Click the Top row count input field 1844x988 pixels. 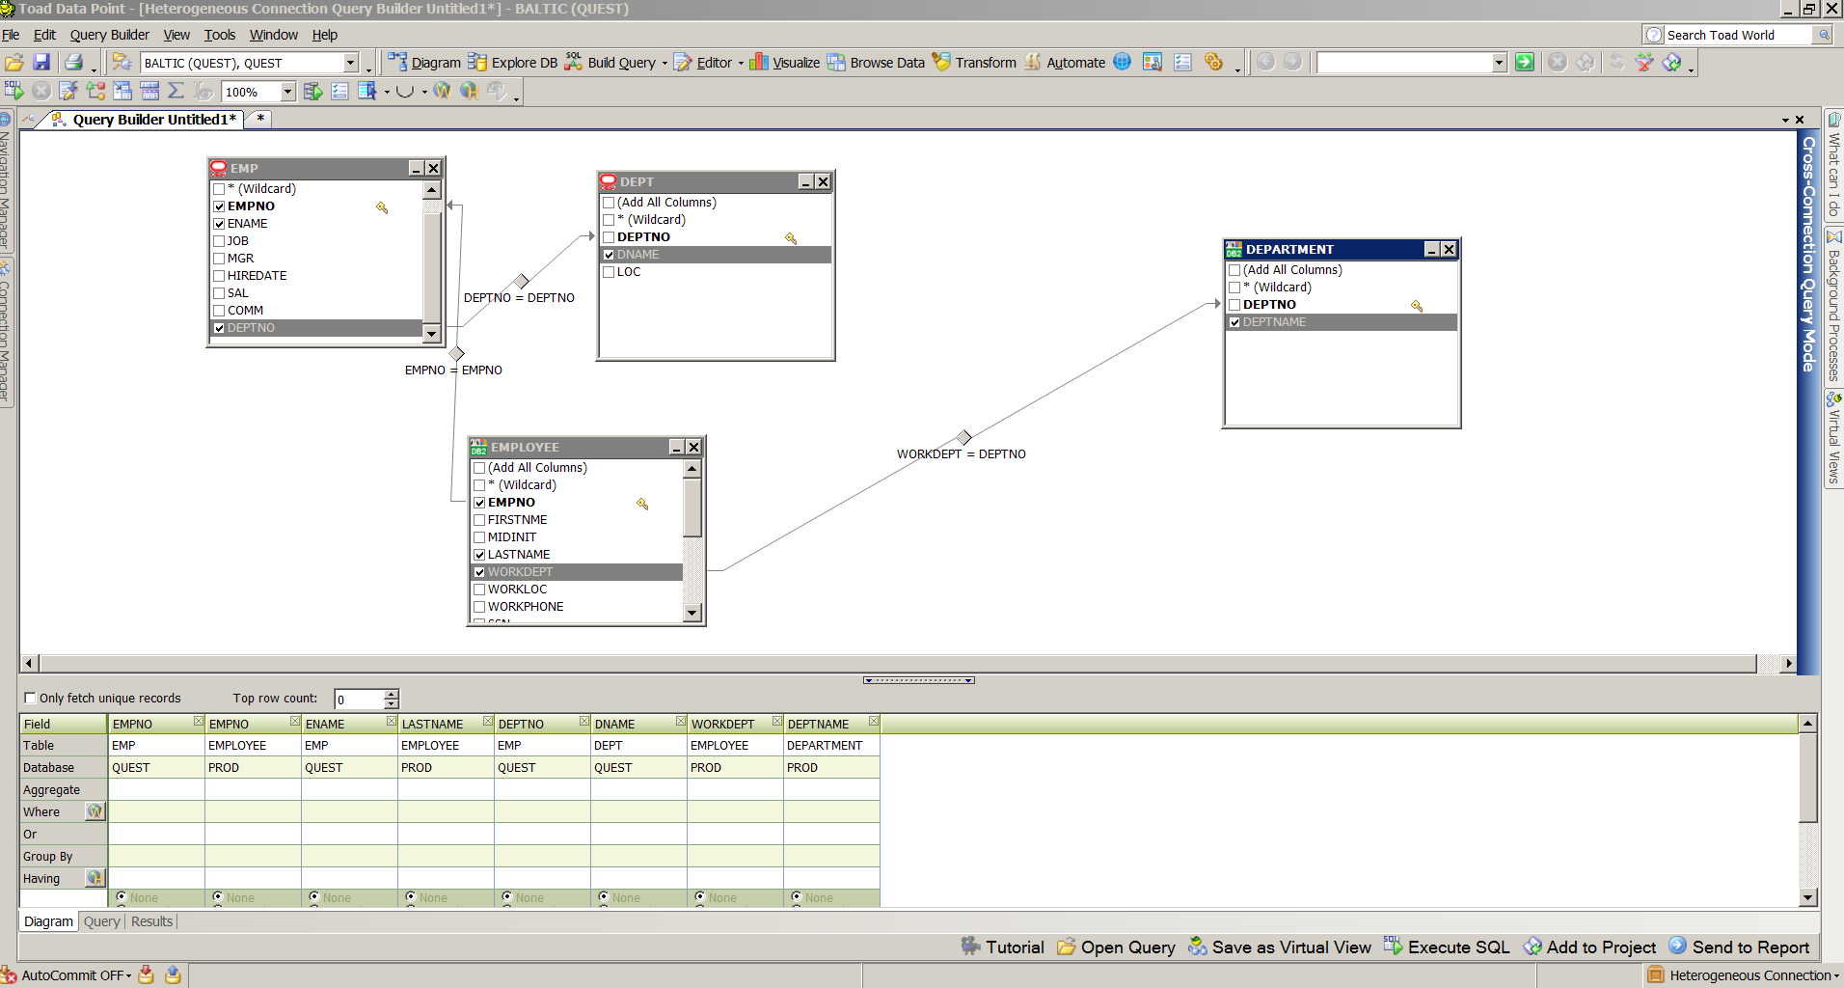(359, 700)
